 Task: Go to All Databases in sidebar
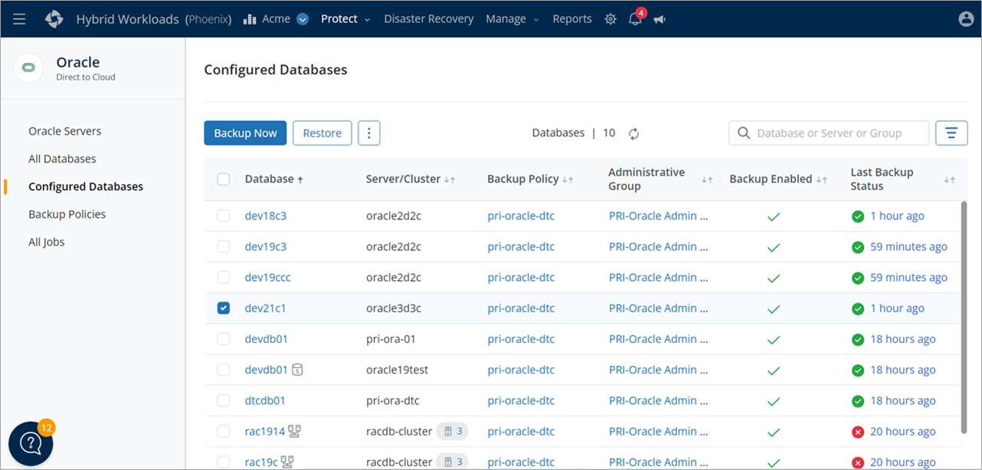coord(62,158)
